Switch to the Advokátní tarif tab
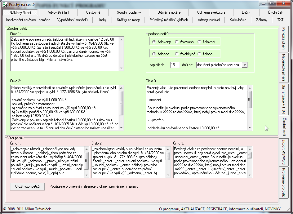The width and height of the screenshot is (293, 214). (58, 12)
